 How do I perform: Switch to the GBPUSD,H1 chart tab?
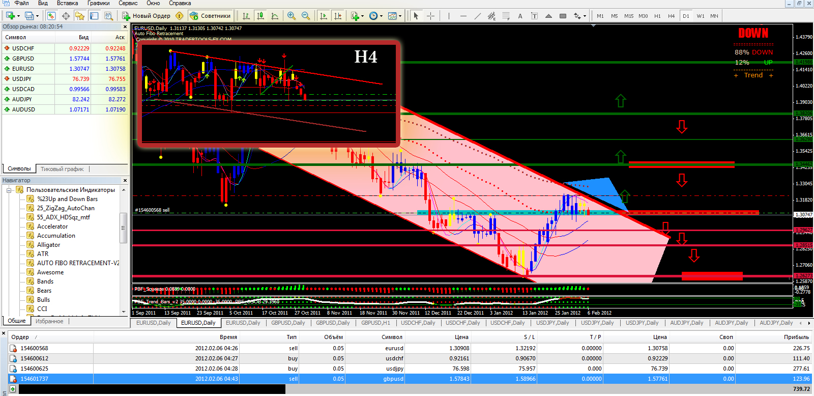(375, 323)
